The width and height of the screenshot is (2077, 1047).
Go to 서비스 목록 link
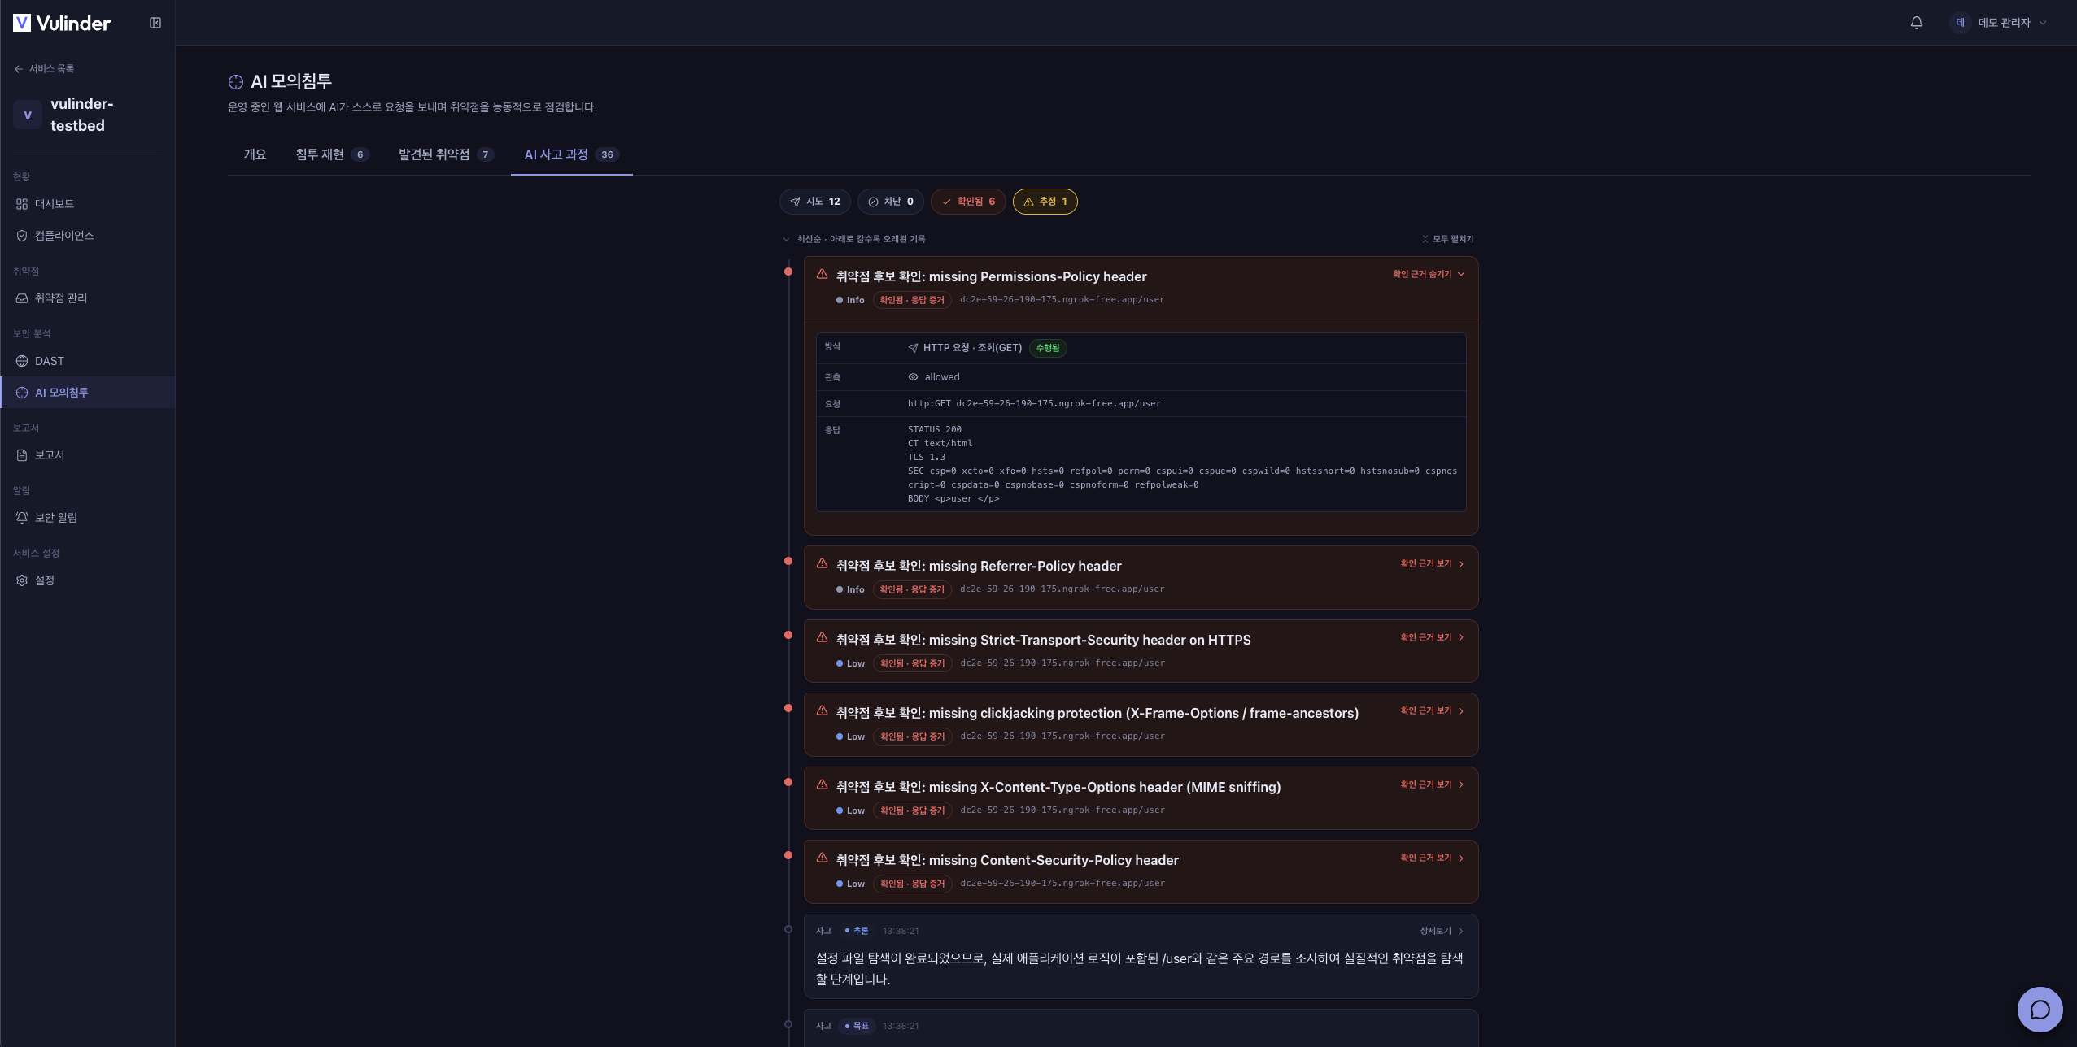(x=45, y=69)
